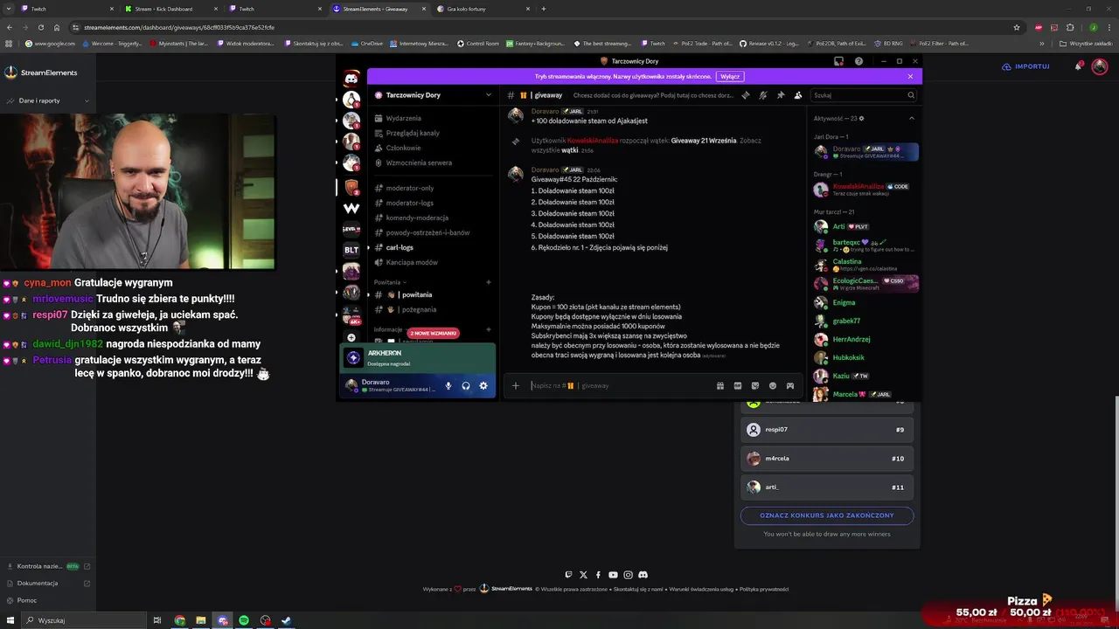Screen dimensions: 1119x629
Task: Open Giveaway 21 Września thread link
Action: [x=704, y=141]
